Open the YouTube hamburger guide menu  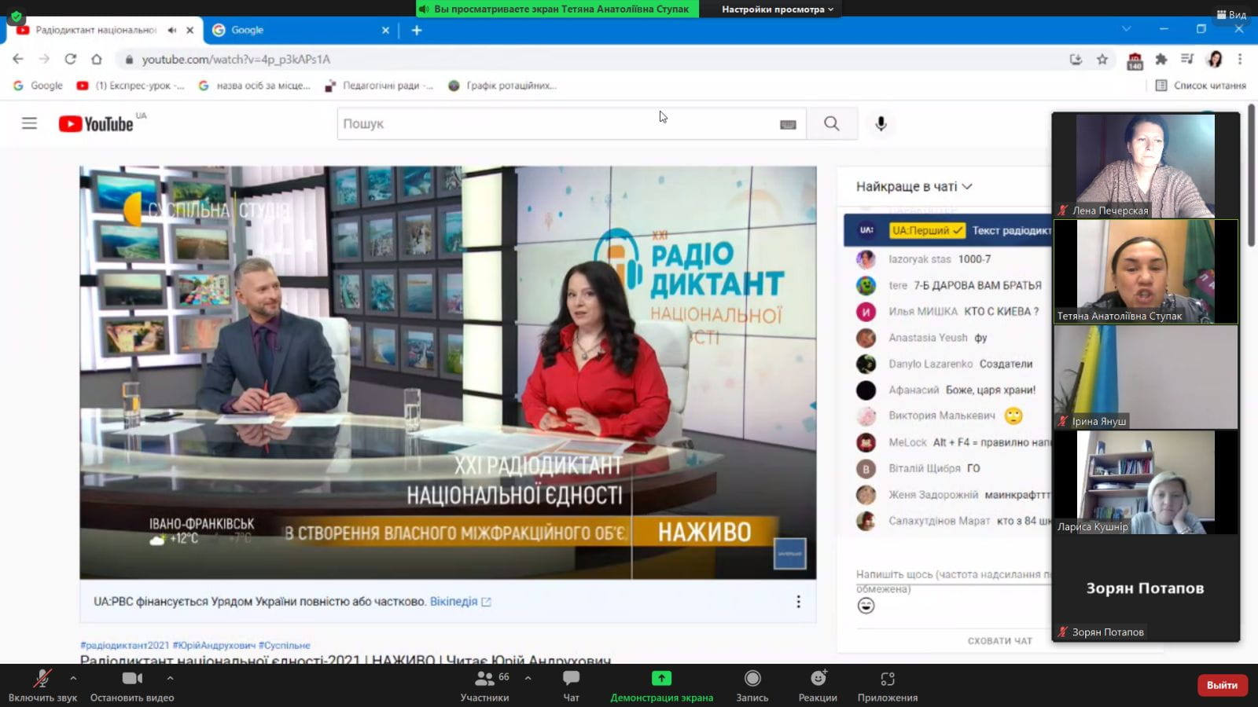(x=29, y=123)
